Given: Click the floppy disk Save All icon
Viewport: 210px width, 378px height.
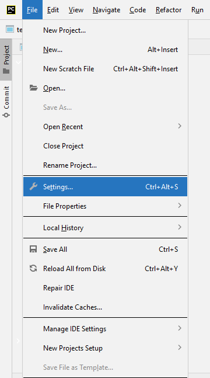Looking at the screenshot, I should [33, 249].
